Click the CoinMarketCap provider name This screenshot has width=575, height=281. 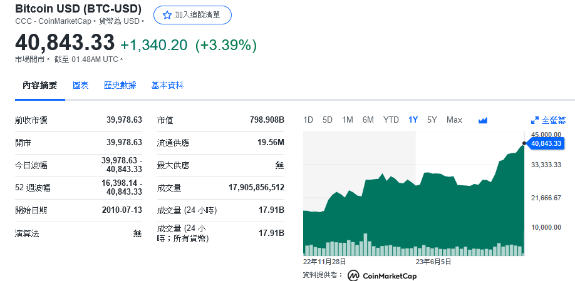click(x=390, y=276)
